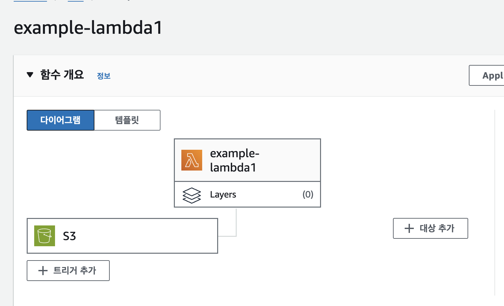Screen dimensions: 504x306
Task: Click the example-lambda1 page title
Action: tap(88, 28)
